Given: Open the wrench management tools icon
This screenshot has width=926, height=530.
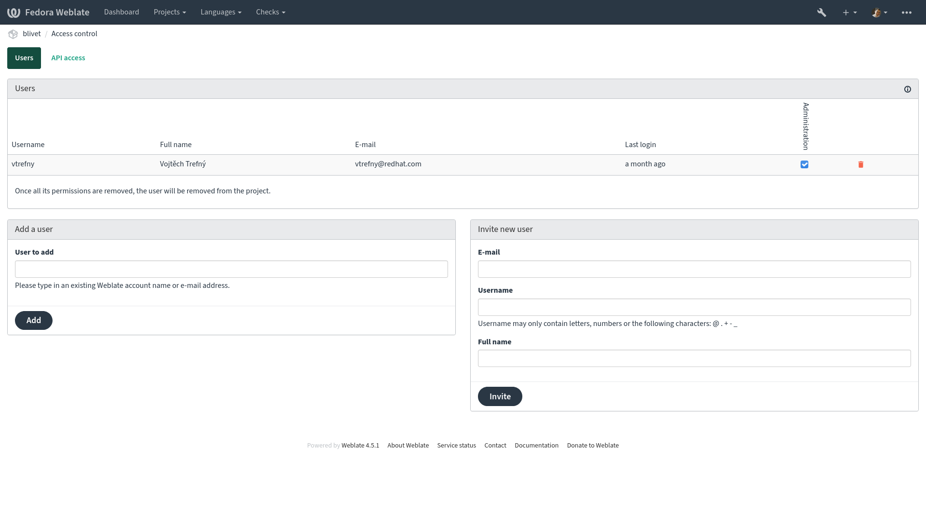Looking at the screenshot, I should click(x=822, y=13).
